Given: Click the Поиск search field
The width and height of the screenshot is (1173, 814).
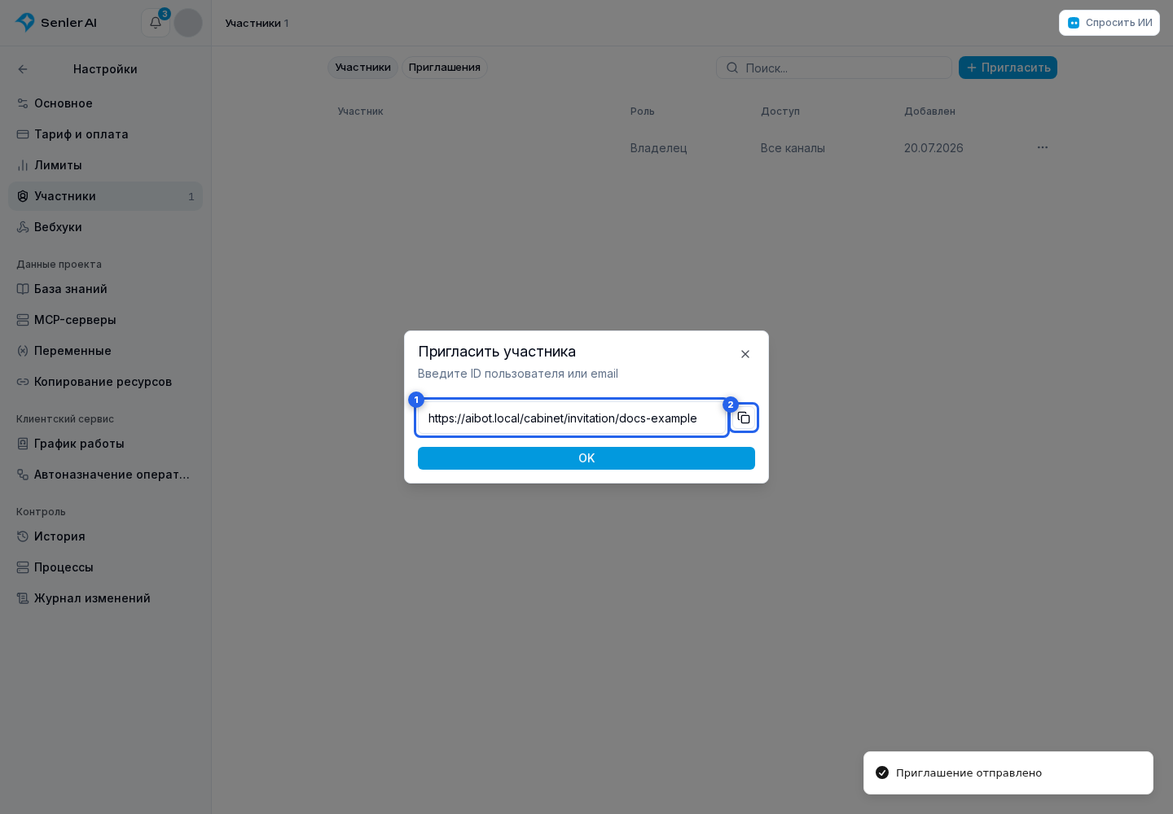Looking at the screenshot, I should tap(834, 68).
